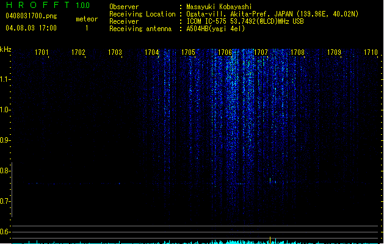Click the ICOM IC-575 53.7492 receiver text
This screenshot has height=244, width=384.
pos(245,21)
